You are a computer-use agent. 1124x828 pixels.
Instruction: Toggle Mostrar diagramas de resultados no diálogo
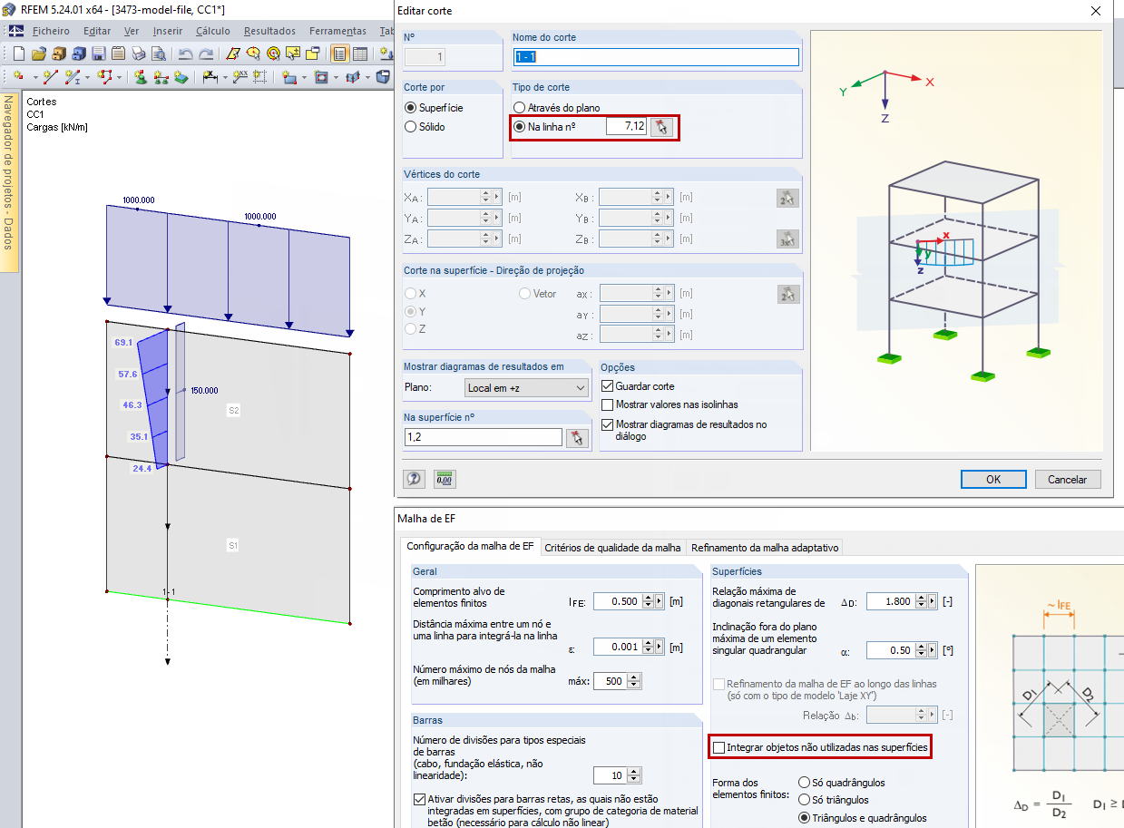coord(608,424)
